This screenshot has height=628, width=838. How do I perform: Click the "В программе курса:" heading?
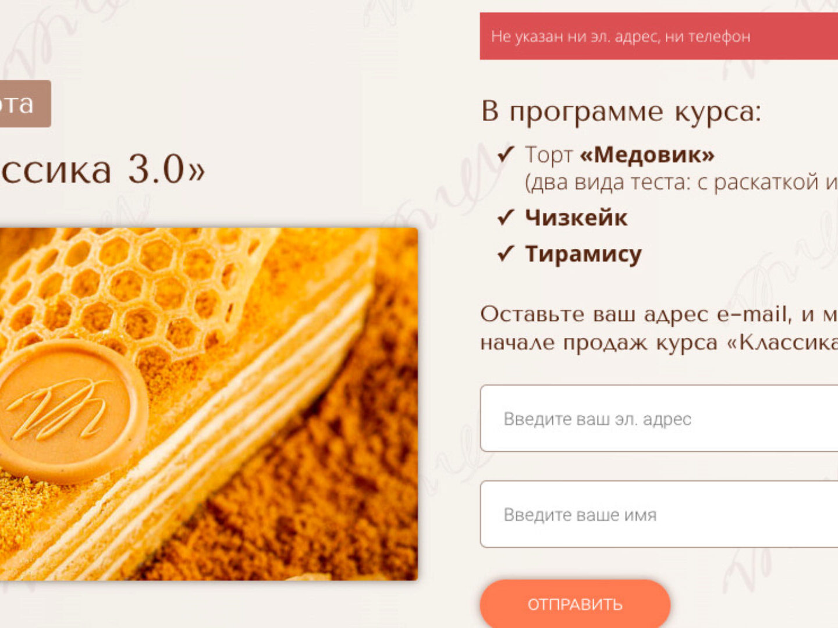click(622, 111)
